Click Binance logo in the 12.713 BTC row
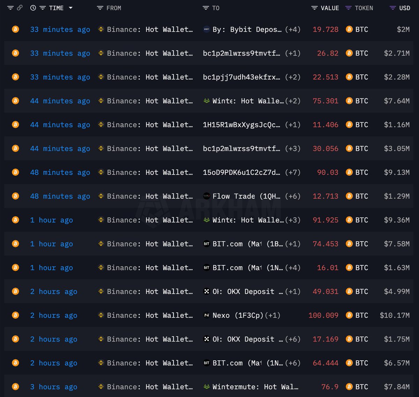Screen dimensions: 419x397 (101, 196)
